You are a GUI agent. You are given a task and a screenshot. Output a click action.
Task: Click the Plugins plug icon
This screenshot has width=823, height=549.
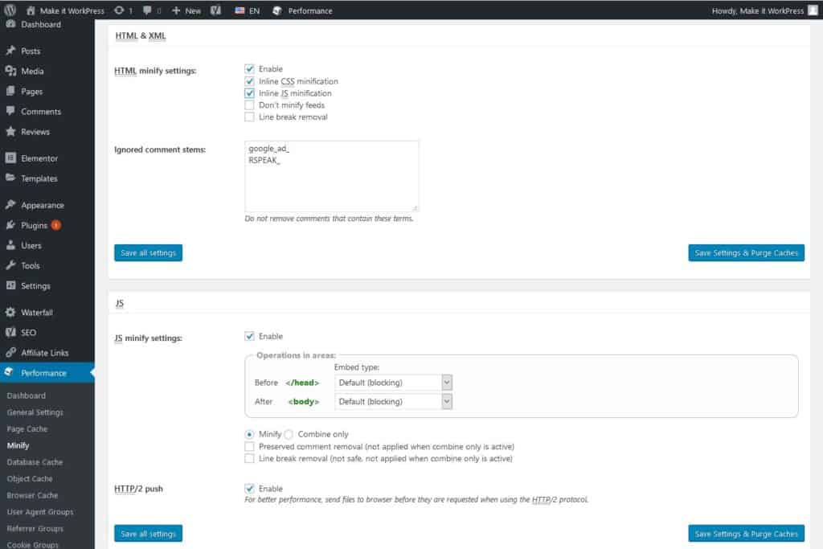(x=10, y=225)
